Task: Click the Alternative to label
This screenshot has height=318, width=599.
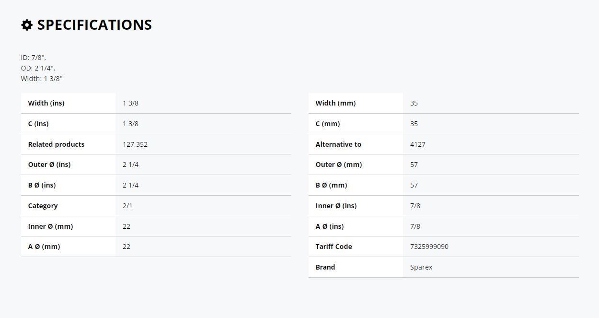Action: [338, 144]
